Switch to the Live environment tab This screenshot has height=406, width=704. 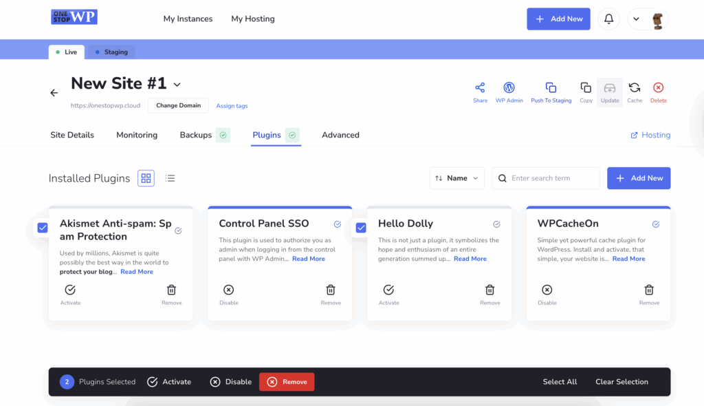pos(67,52)
